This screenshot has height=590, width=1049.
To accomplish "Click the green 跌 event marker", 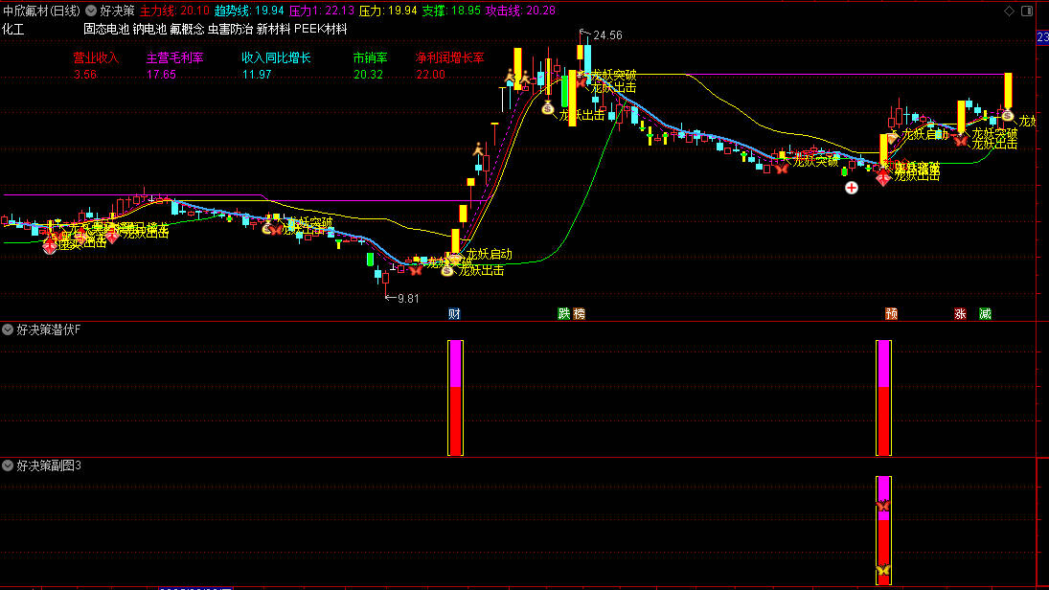I will click(x=564, y=314).
